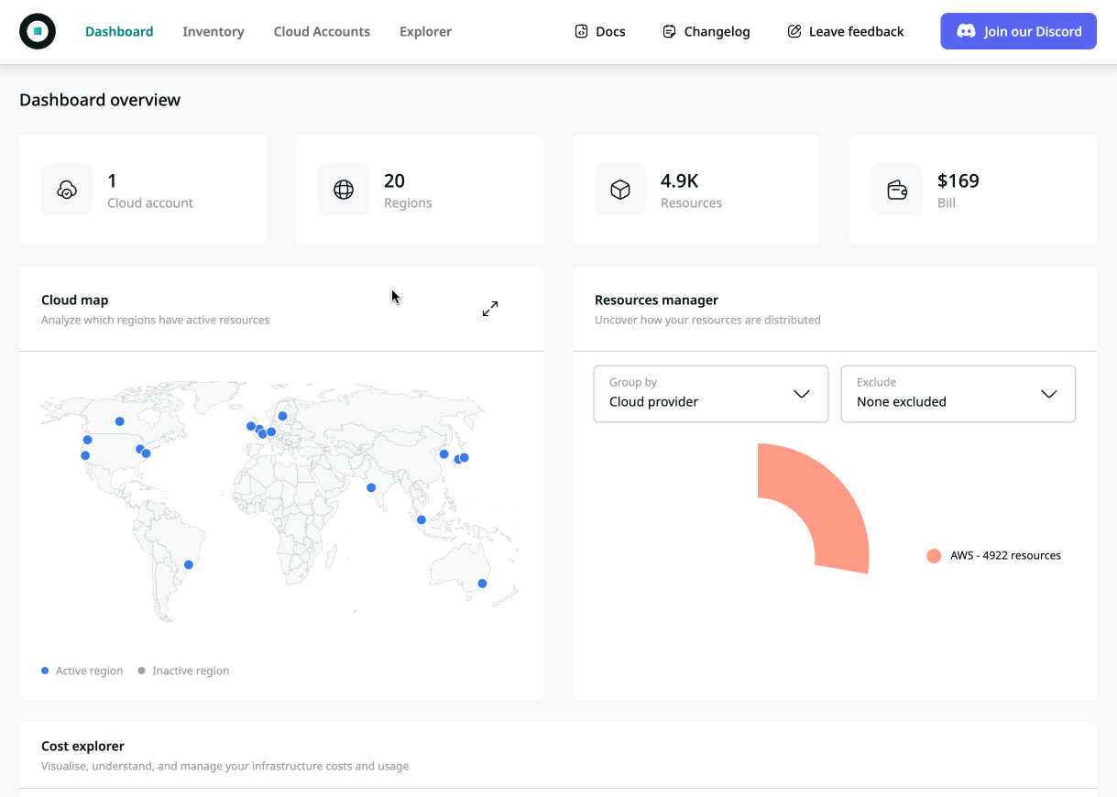Click the Join our Discord button
The image size is (1117, 797).
click(x=1018, y=31)
